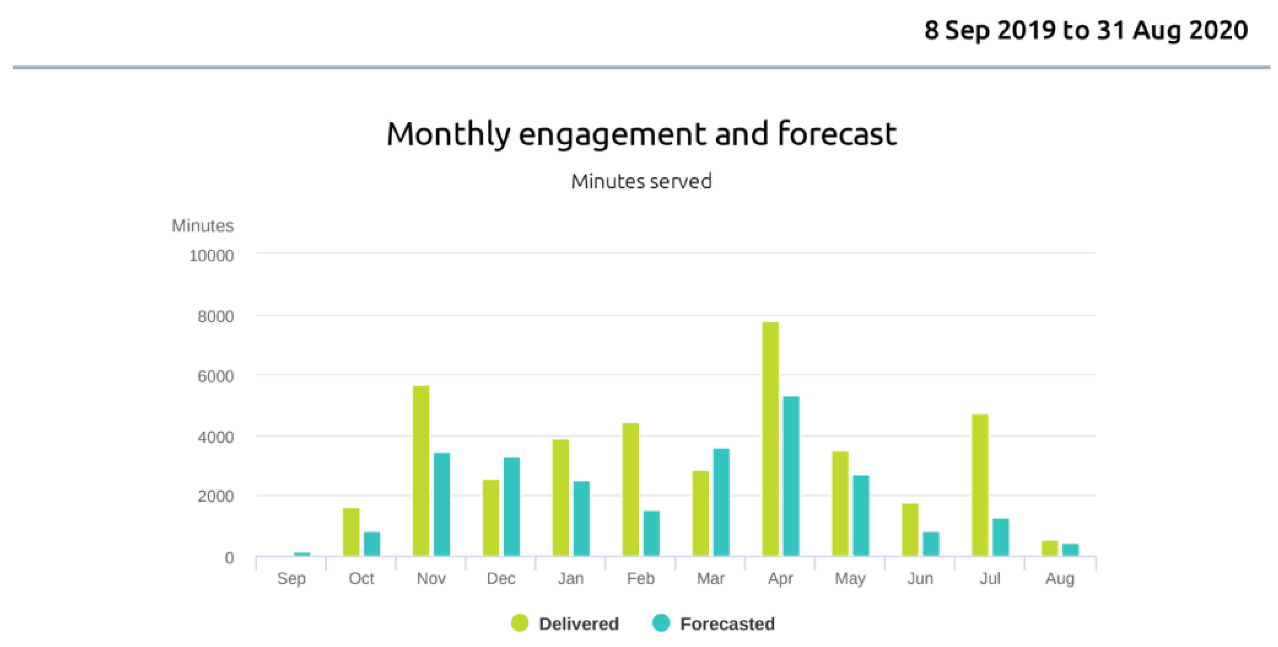This screenshot has height=647, width=1278.
Task: Click the January Delivered bar
Action: coord(561,498)
